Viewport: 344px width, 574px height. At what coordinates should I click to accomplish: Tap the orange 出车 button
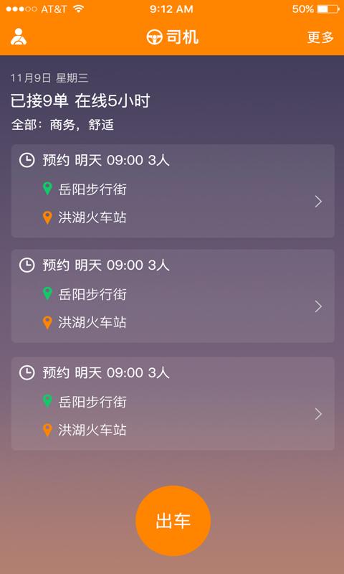173,521
